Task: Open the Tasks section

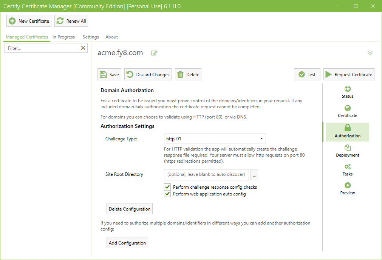Action: tap(347, 170)
